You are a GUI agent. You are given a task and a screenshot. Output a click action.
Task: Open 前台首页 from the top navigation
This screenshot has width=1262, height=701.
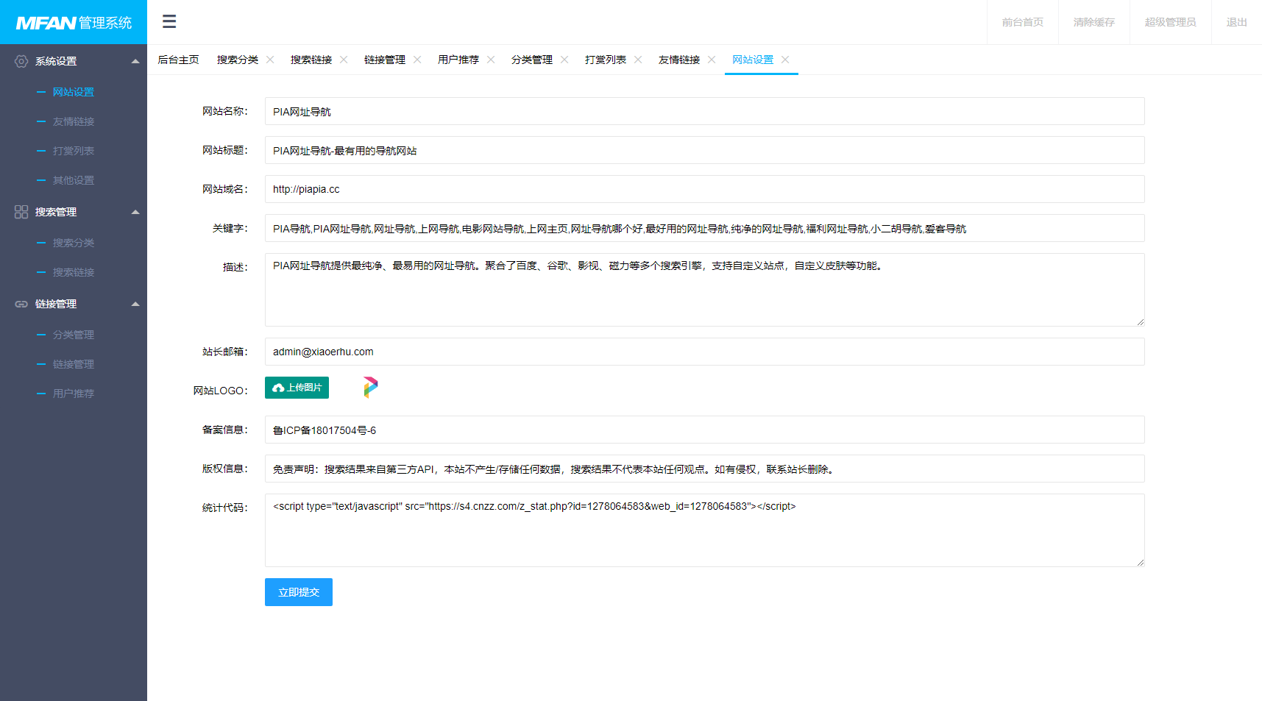(x=1023, y=22)
